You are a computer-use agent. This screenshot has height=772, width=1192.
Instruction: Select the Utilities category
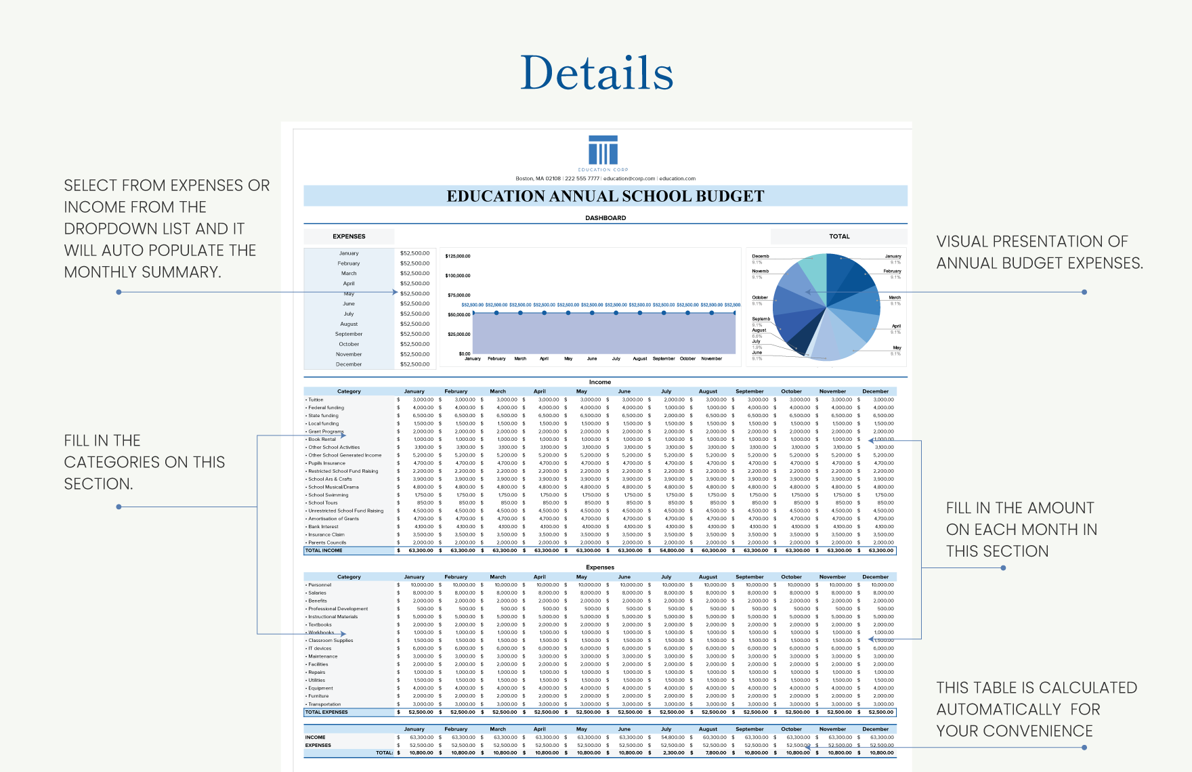[315, 681]
